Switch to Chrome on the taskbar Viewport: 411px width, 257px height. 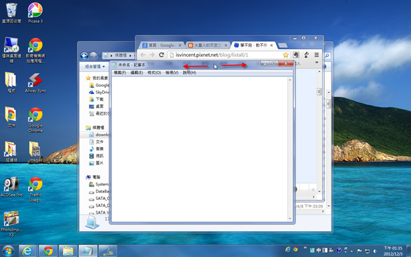coord(48,251)
